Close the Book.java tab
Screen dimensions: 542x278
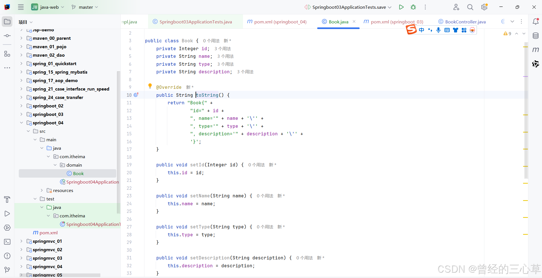354,21
